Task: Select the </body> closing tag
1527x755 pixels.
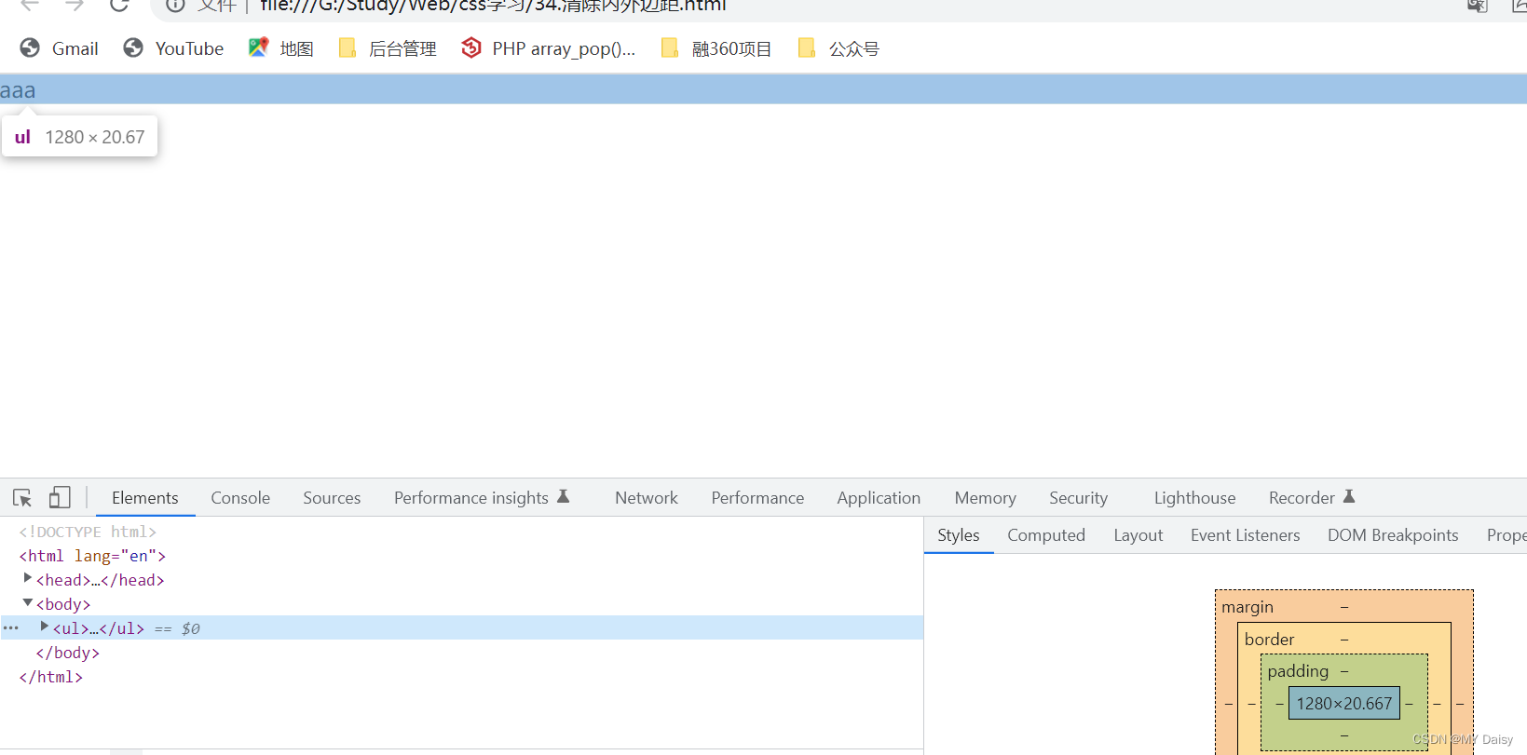Action: [68, 653]
